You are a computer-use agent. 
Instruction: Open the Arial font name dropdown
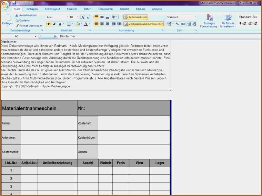pyautogui.click(x=67, y=17)
